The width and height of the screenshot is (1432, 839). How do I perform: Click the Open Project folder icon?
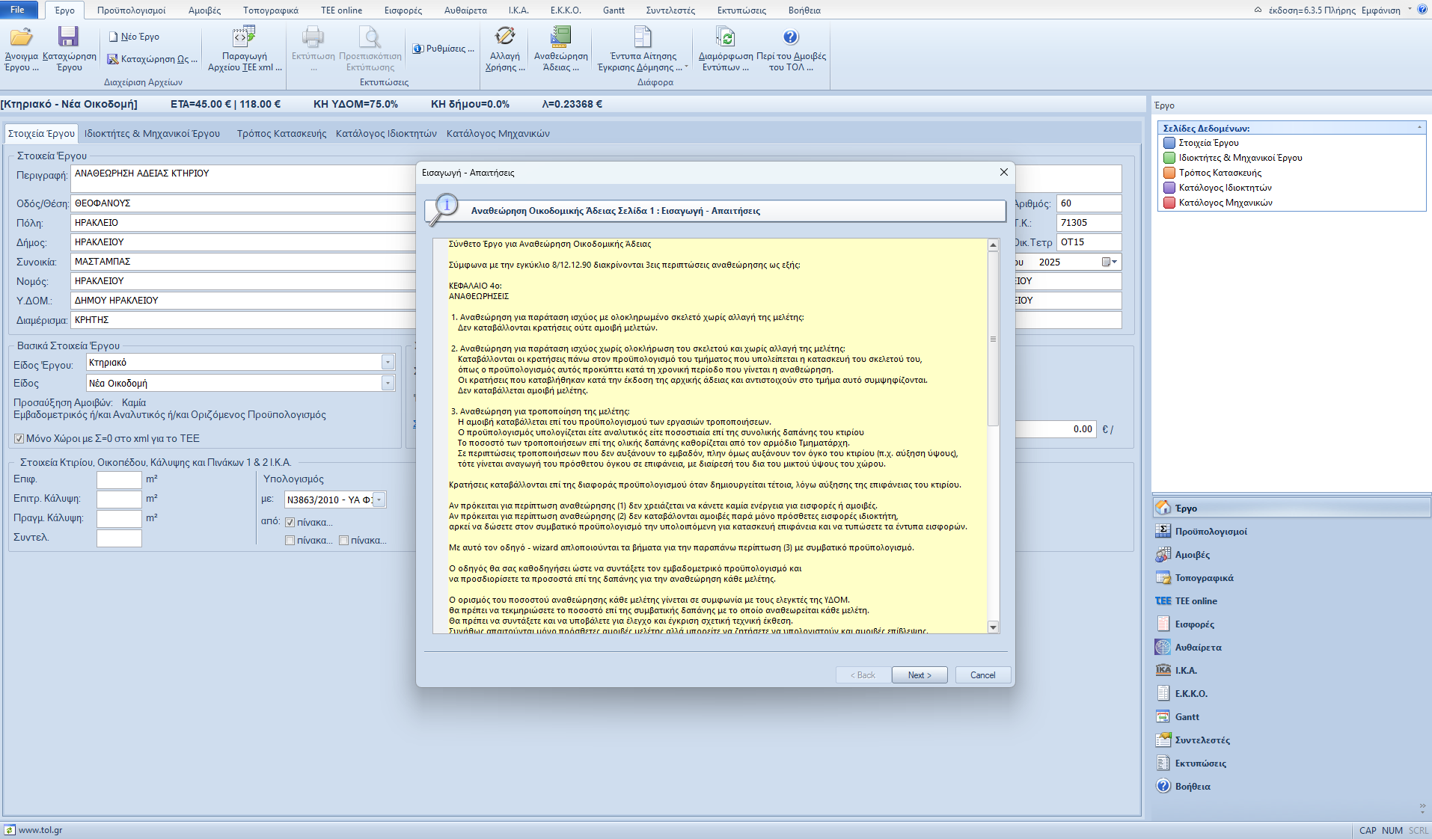pos(21,37)
